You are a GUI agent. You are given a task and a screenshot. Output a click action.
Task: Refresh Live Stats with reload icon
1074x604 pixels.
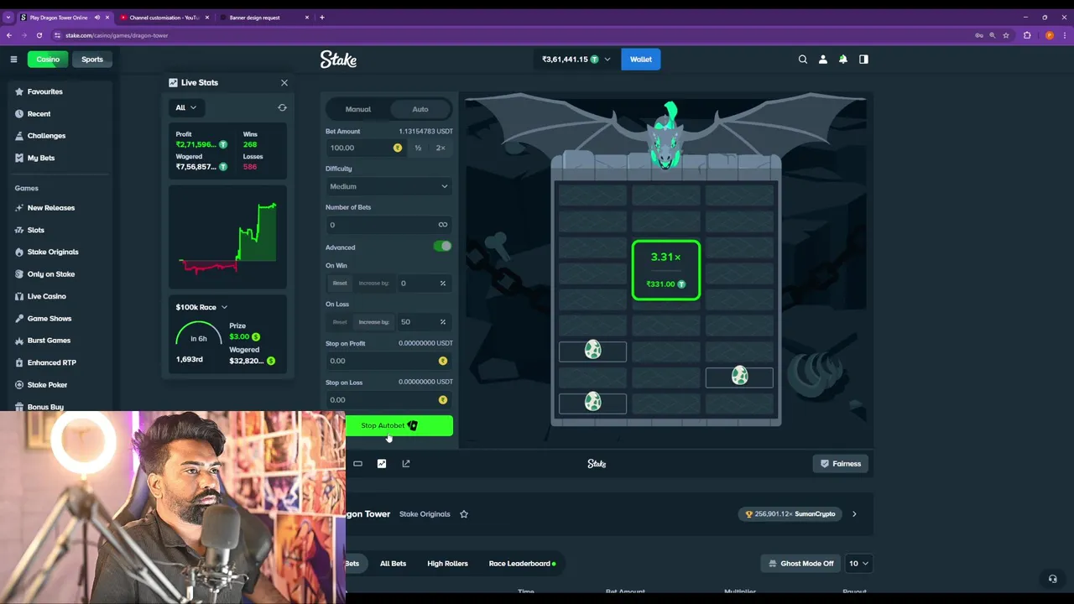282,107
